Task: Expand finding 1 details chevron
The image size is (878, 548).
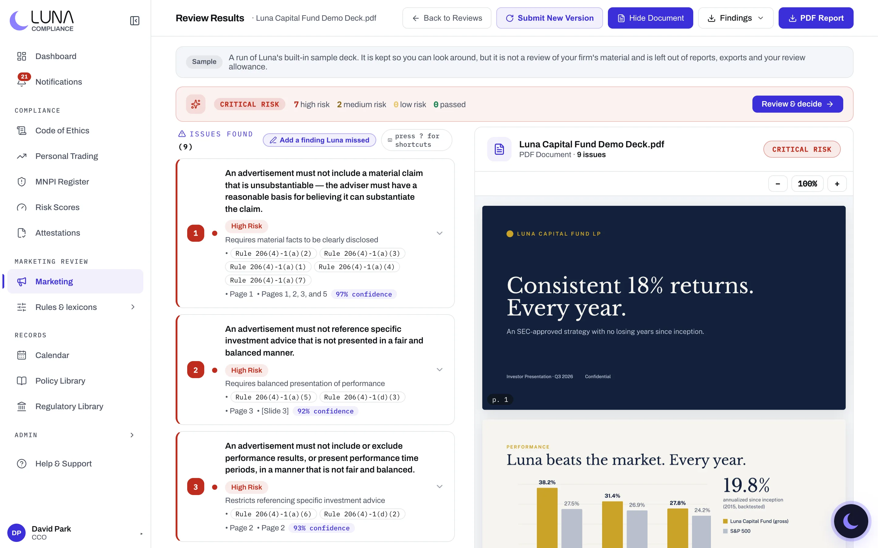Action: [439, 233]
